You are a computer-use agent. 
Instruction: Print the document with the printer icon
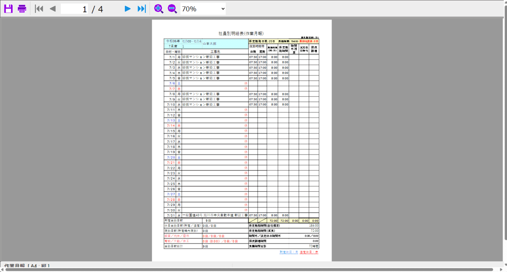point(22,9)
